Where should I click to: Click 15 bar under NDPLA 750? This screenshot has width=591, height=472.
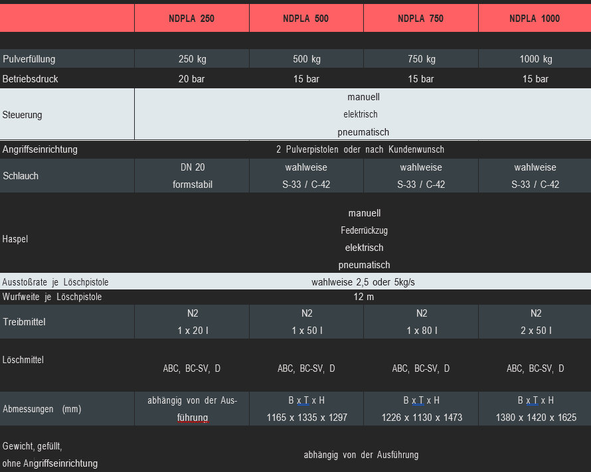tap(420, 79)
